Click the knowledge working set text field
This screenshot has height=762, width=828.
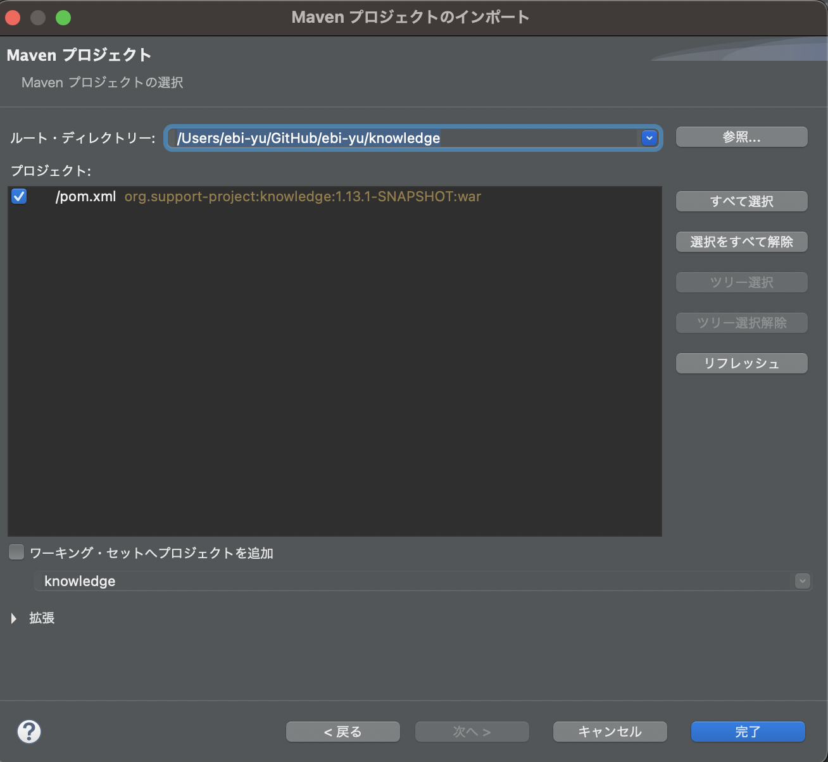(253, 581)
